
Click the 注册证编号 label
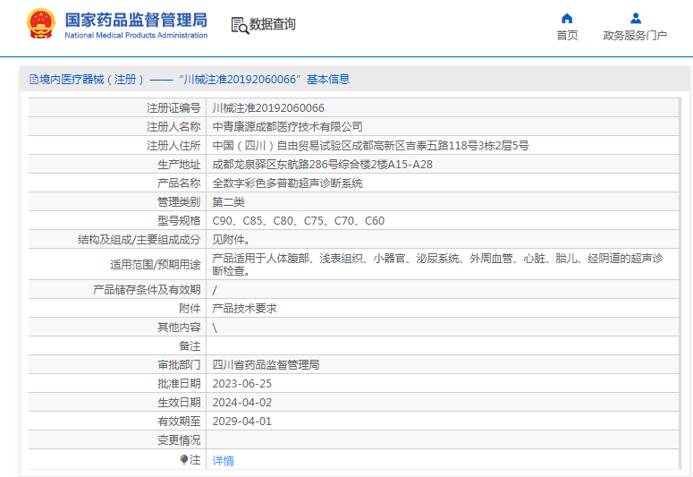[x=173, y=108]
